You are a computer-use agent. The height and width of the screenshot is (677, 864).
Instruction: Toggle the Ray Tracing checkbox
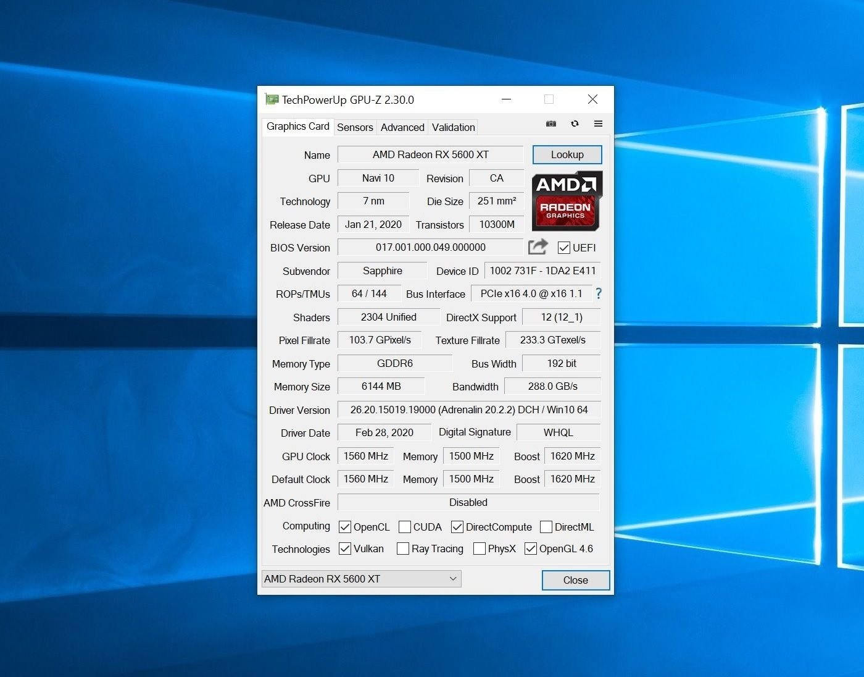pyautogui.click(x=403, y=549)
